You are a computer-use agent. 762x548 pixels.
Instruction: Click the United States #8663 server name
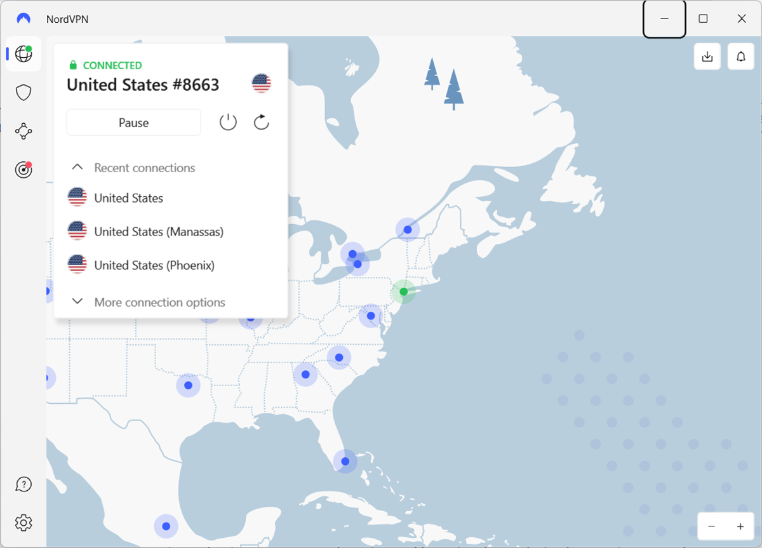tap(143, 84)
